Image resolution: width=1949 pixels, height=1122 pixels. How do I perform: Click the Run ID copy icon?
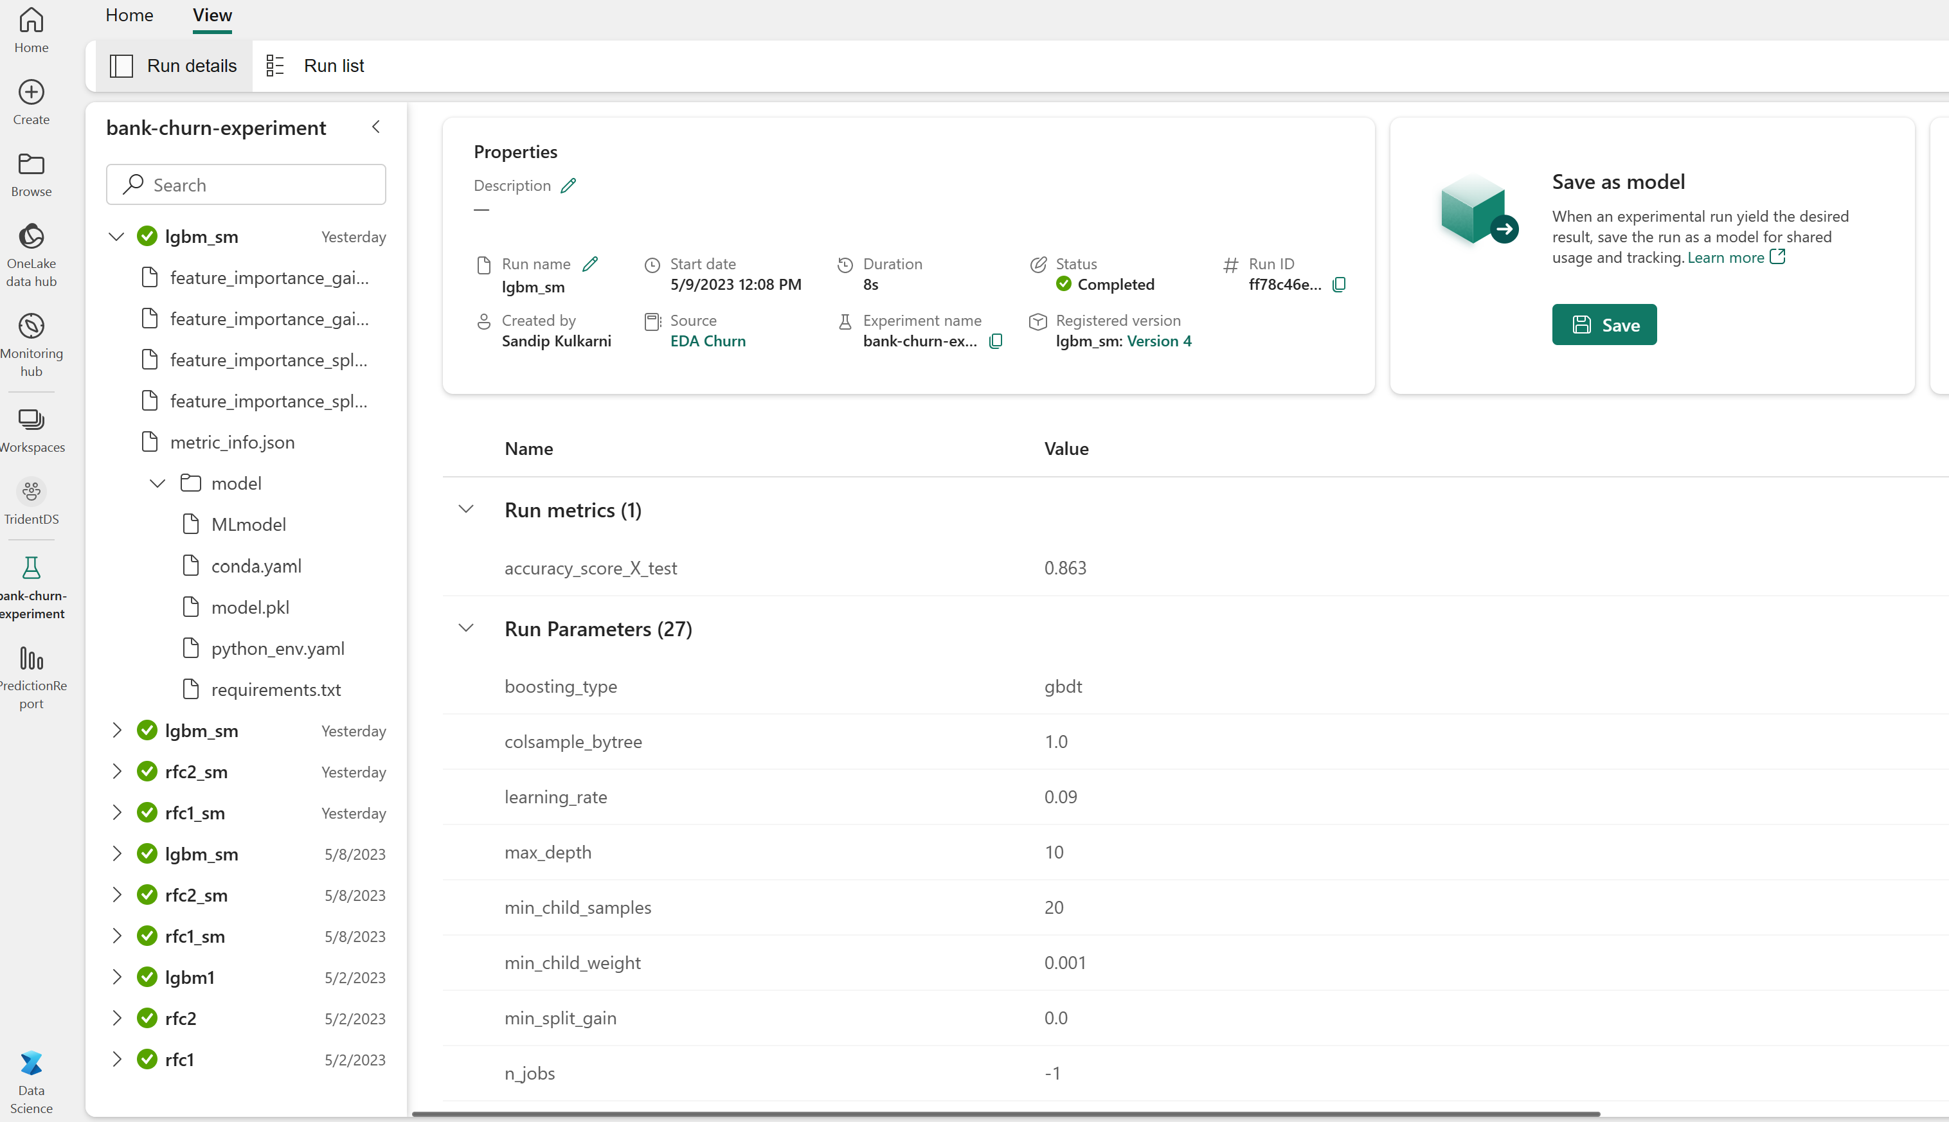1338,283
